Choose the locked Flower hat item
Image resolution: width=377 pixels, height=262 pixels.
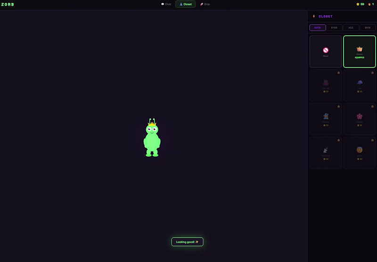click(360, 119)
